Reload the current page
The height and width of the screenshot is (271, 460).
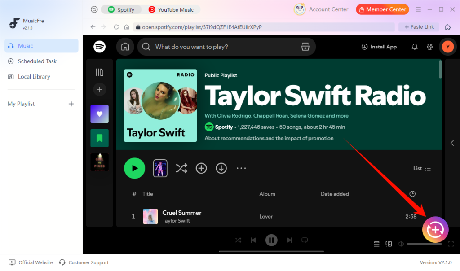(116, 27)
